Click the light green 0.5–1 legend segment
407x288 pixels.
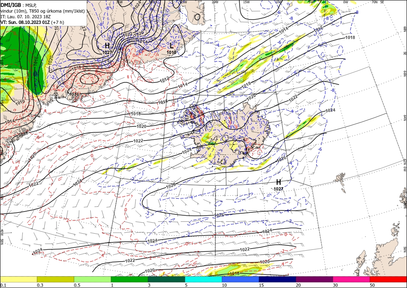pyautogui.click(x=92, y=279)
